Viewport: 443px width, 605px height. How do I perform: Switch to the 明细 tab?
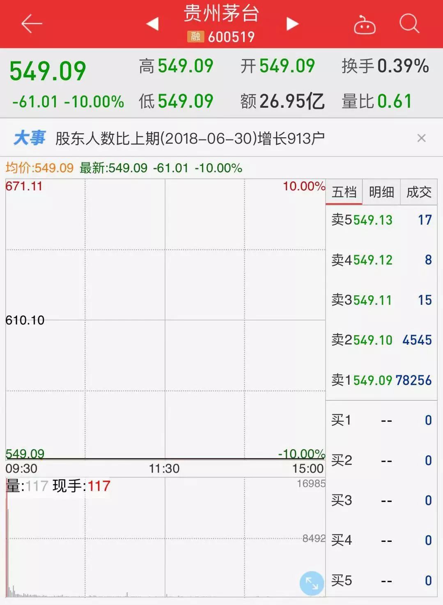point(381,192)
